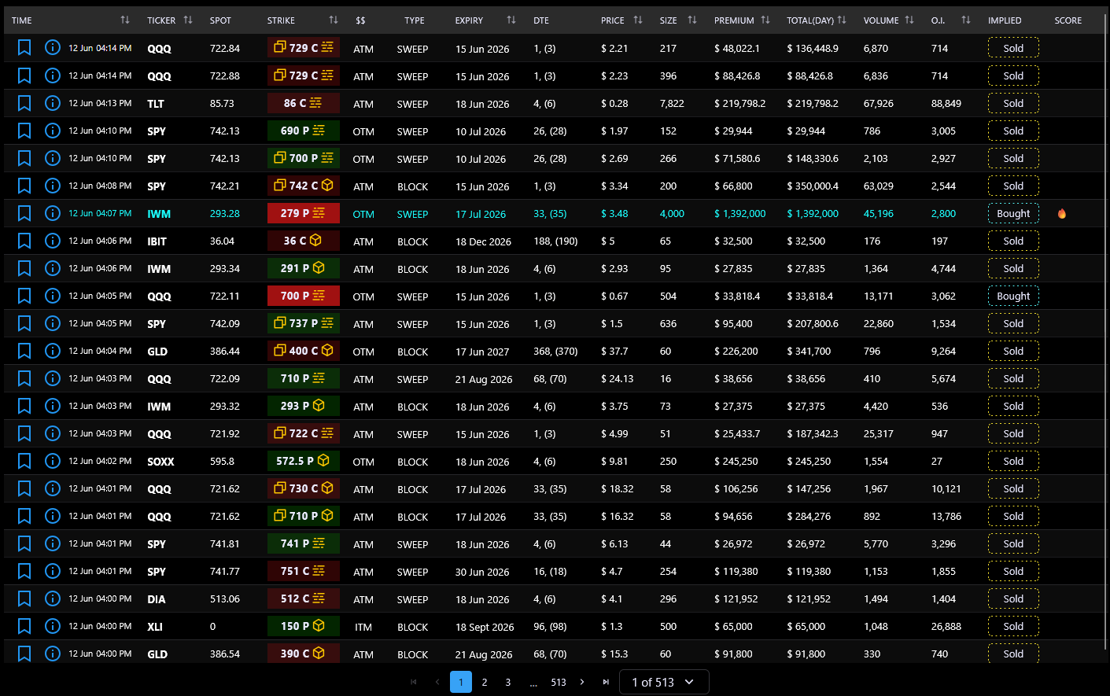Click the '$ 48,022.1' premium value
Image resolution: width=1110 pixels, height=696 pixels.
click(x=737, y=49)
